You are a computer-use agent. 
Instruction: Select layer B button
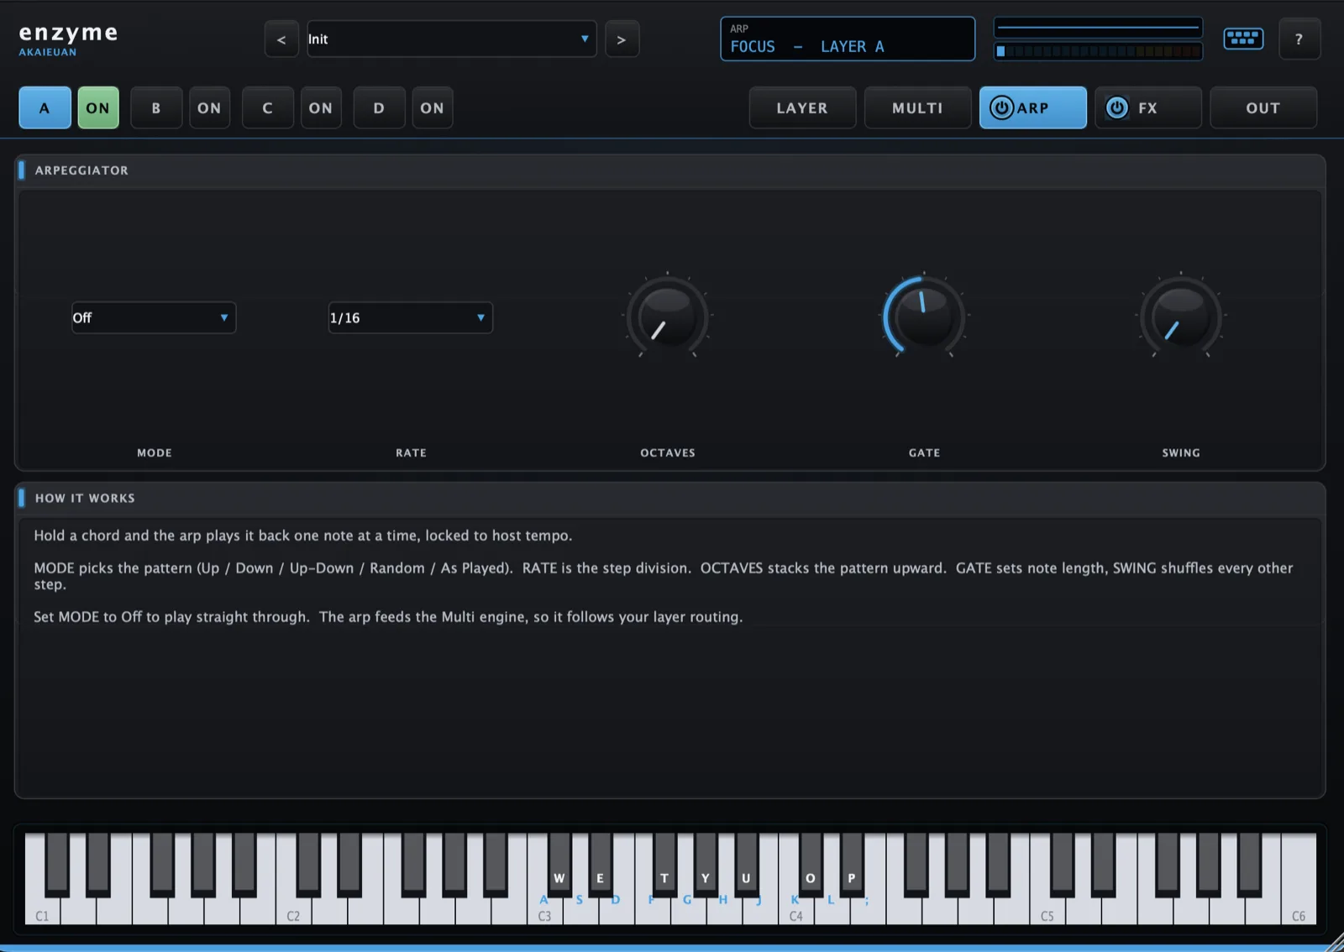coord(156,107)
